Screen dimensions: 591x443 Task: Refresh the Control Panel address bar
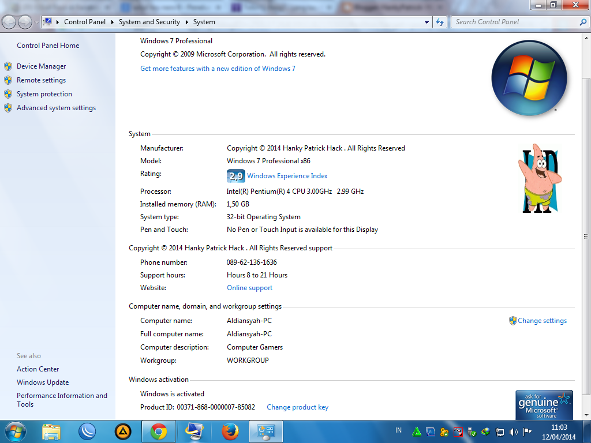(440, 22)
